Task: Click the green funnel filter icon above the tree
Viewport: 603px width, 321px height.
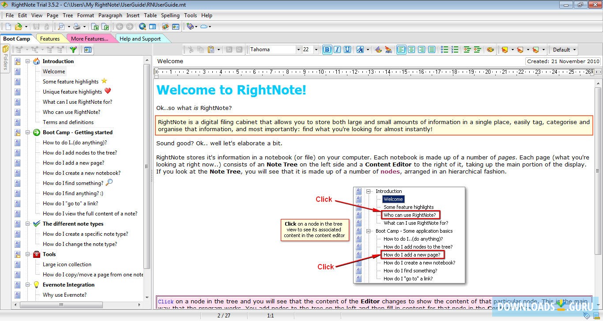Action: click(x=73, y=49)
